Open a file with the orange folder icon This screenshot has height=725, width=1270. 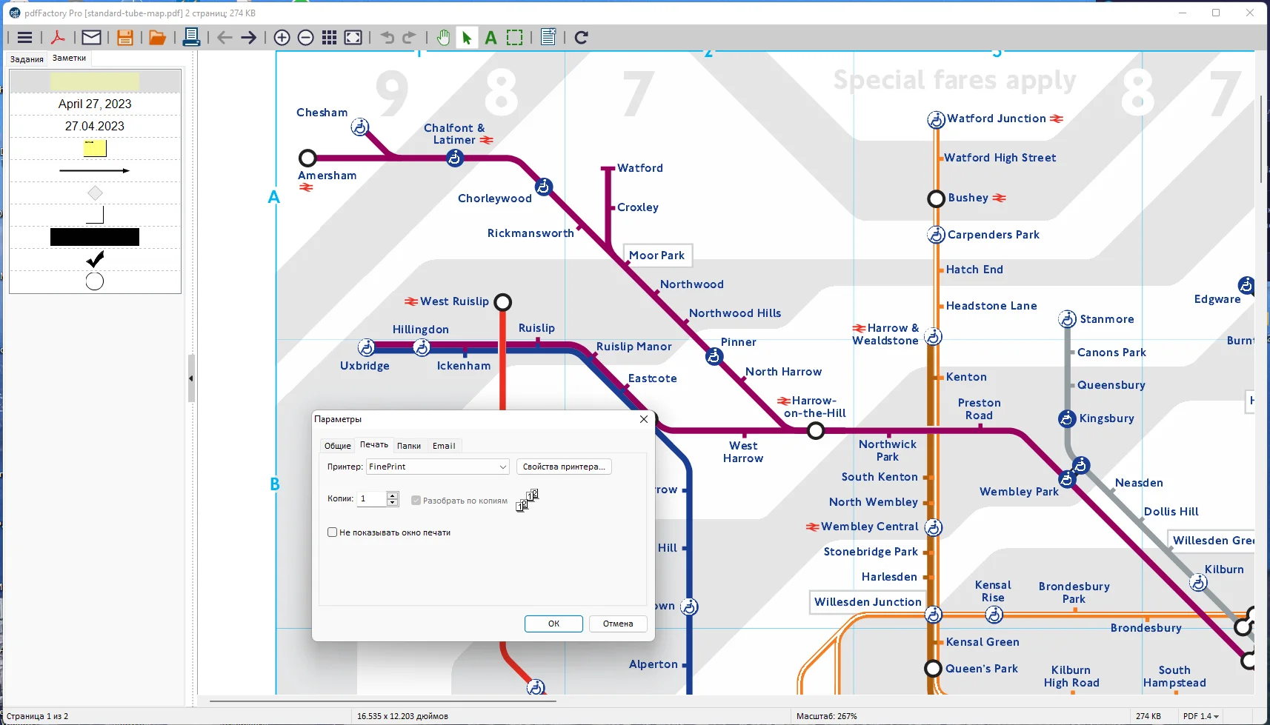157,38
